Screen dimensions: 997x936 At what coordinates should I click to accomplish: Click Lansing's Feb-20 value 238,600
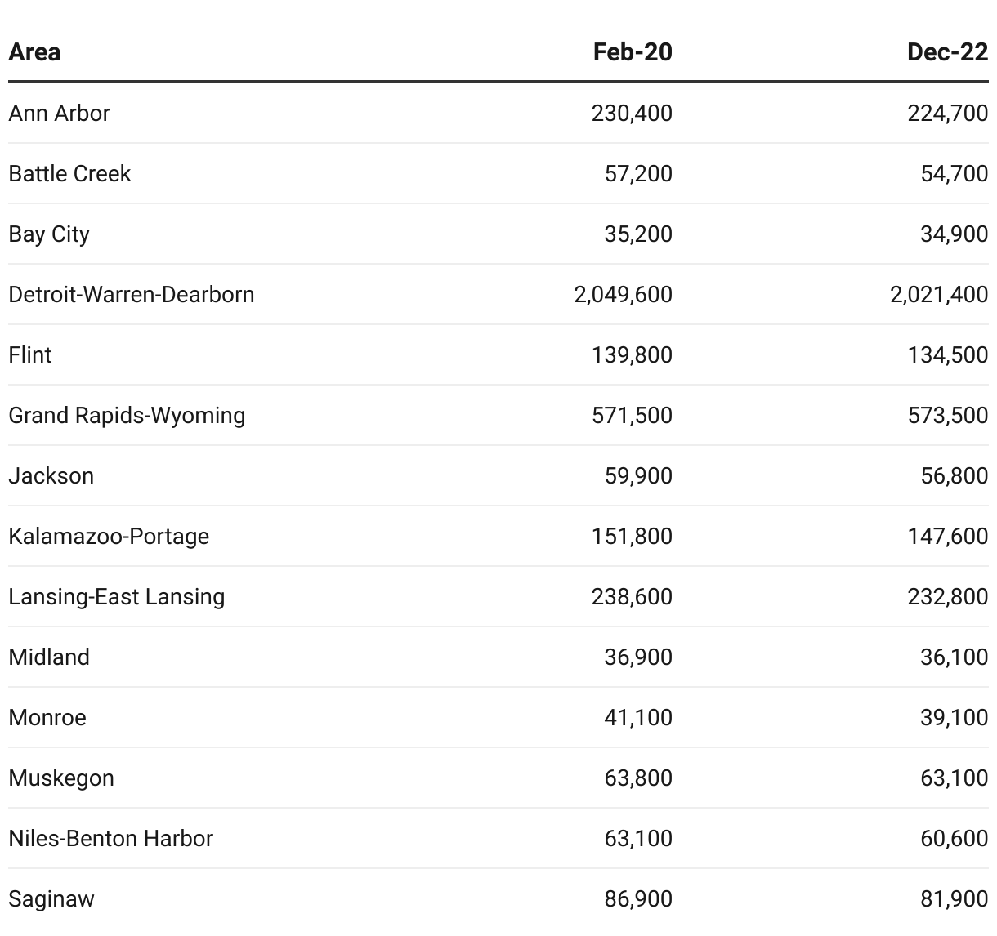pos(632,596)
